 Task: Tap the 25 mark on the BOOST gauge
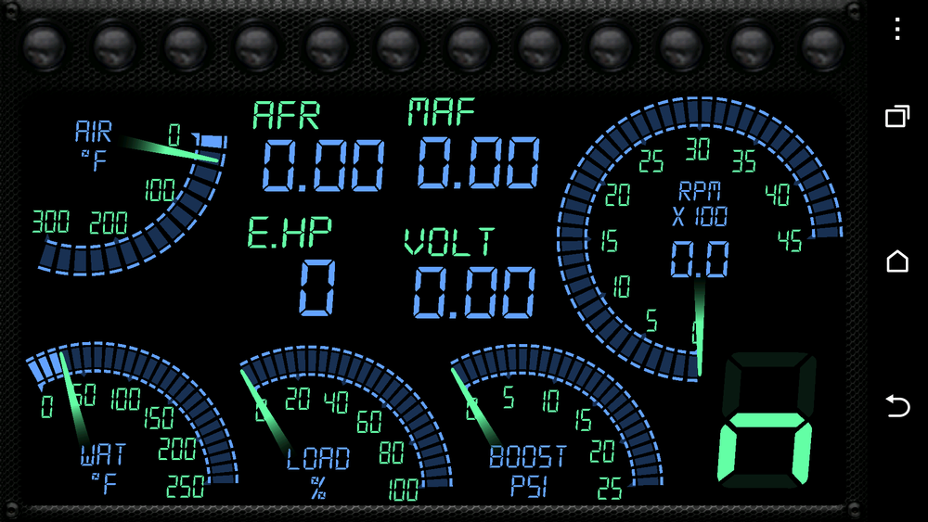[x=610, y=489]
